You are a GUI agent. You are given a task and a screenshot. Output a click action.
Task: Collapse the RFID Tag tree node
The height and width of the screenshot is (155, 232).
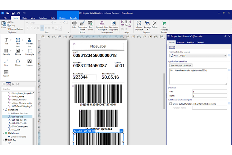tap(3, 140)
